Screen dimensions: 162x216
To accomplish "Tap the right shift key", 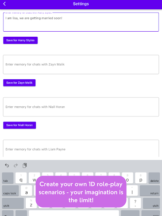I will pos(151,203).
